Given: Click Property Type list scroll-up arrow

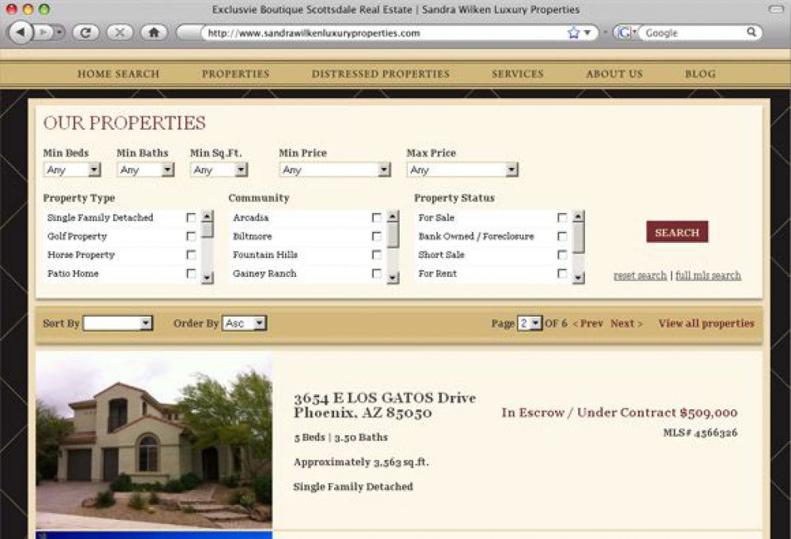Looking at the screenshot, I should [207, 216].
